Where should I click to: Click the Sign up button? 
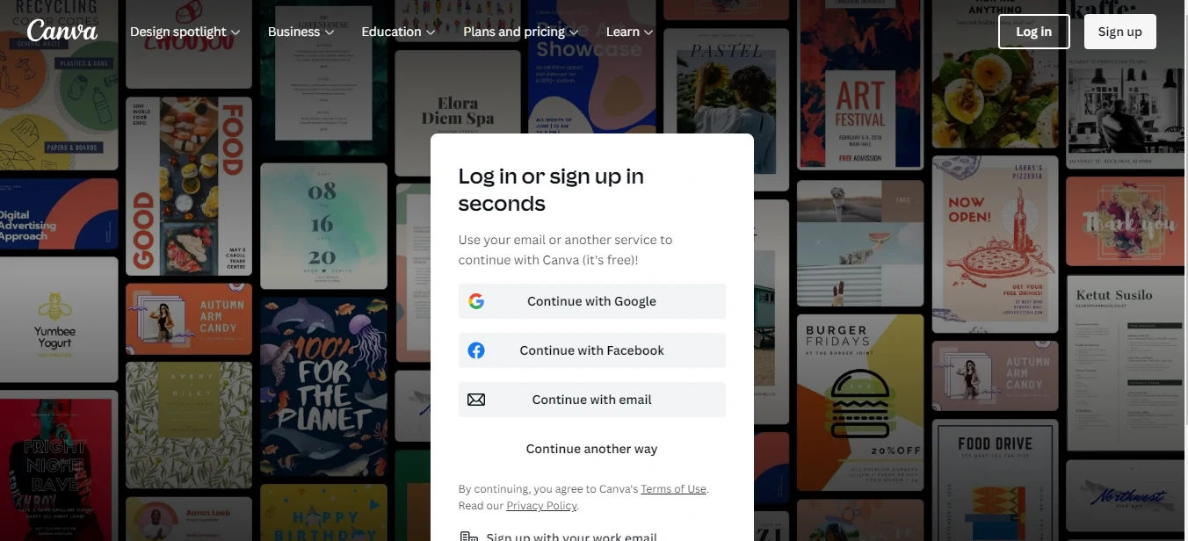click(1119, 31)
